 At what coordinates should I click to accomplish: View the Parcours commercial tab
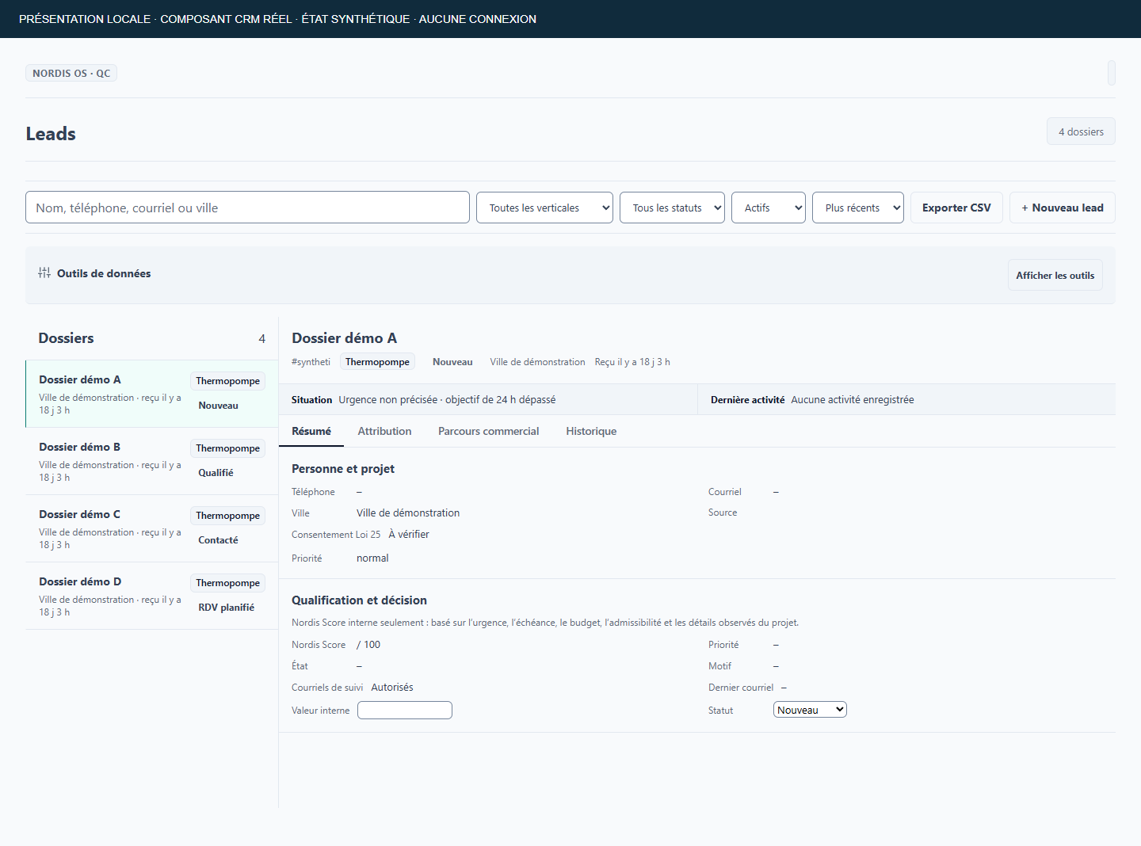[488, 431]
